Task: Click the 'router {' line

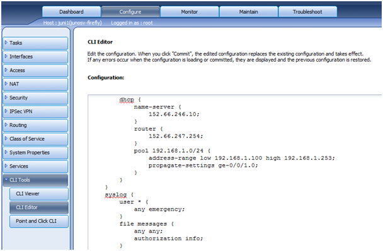Action: point(148,128)
